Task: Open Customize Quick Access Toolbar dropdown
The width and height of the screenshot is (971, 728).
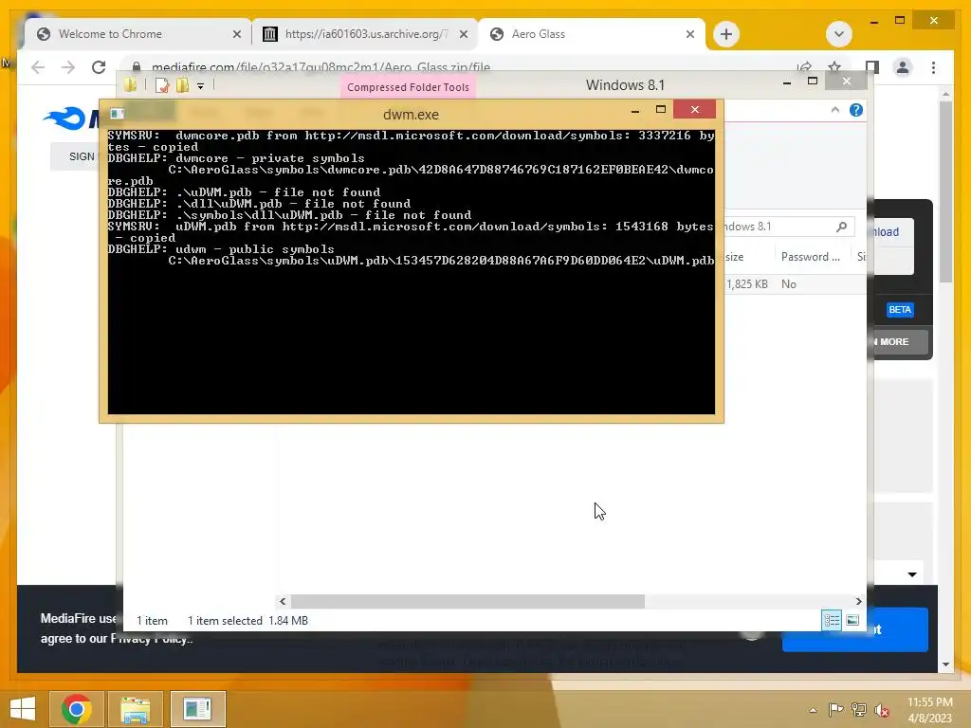Action: (201, 86)
